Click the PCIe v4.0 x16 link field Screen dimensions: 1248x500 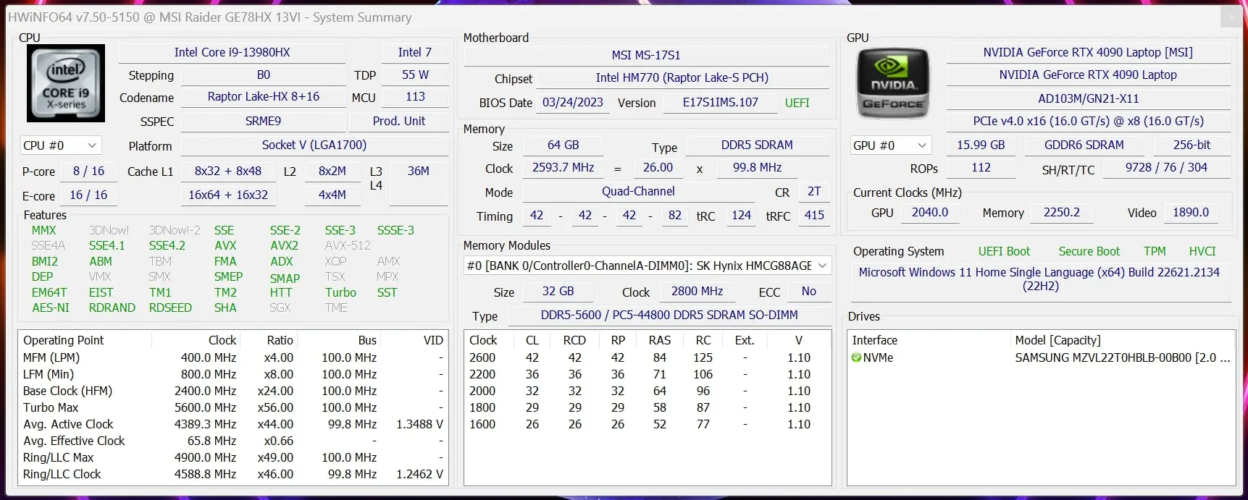click(1088, 121)
